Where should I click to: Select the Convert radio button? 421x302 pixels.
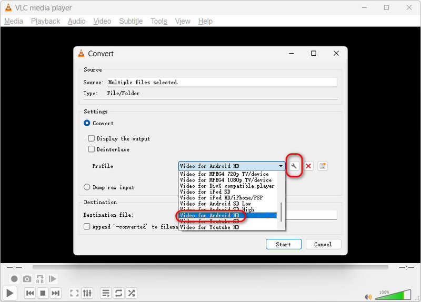[x=87, y=123]
